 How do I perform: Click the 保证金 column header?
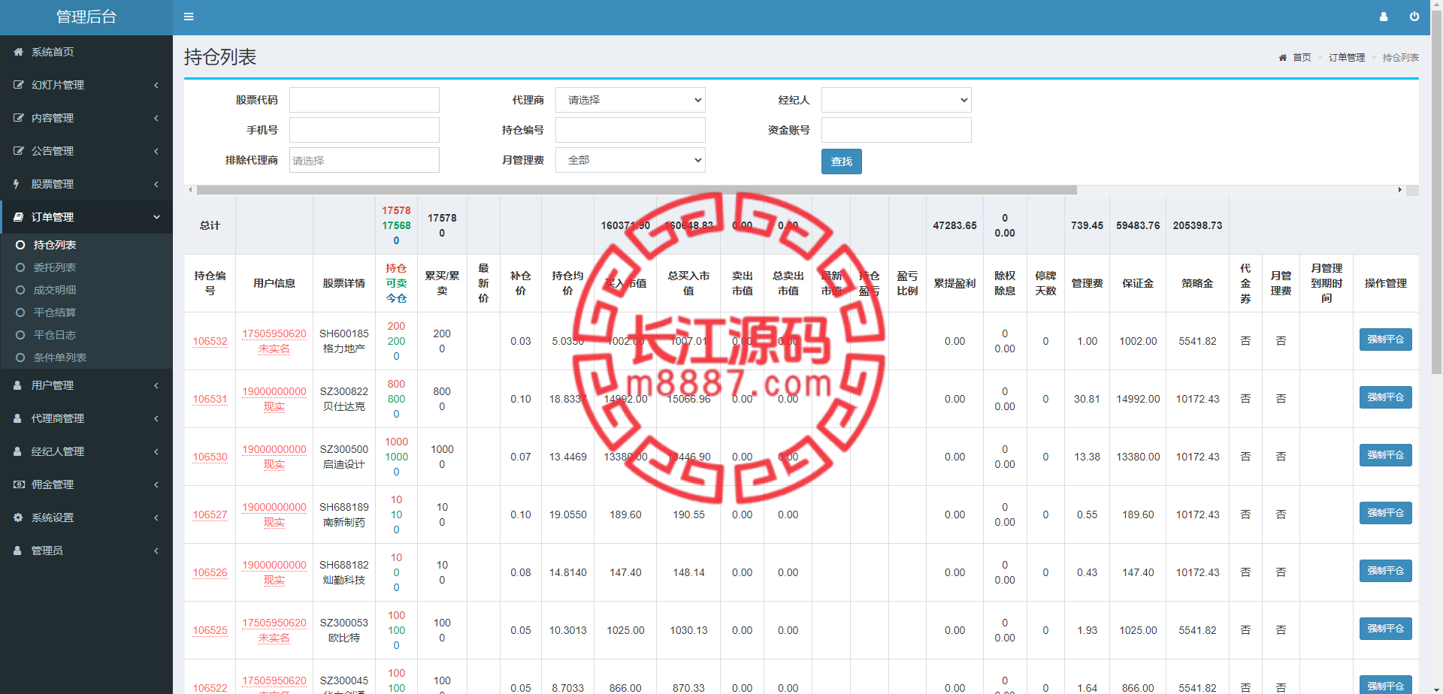[1138, 283]
